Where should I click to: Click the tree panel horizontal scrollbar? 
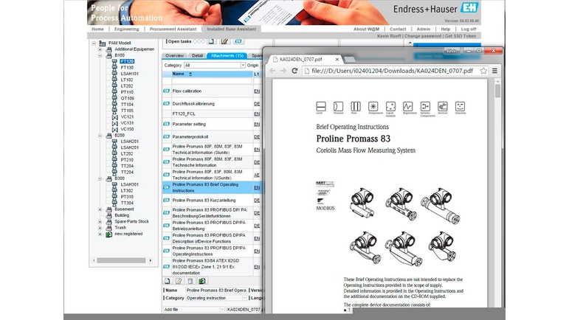point(121,260)
